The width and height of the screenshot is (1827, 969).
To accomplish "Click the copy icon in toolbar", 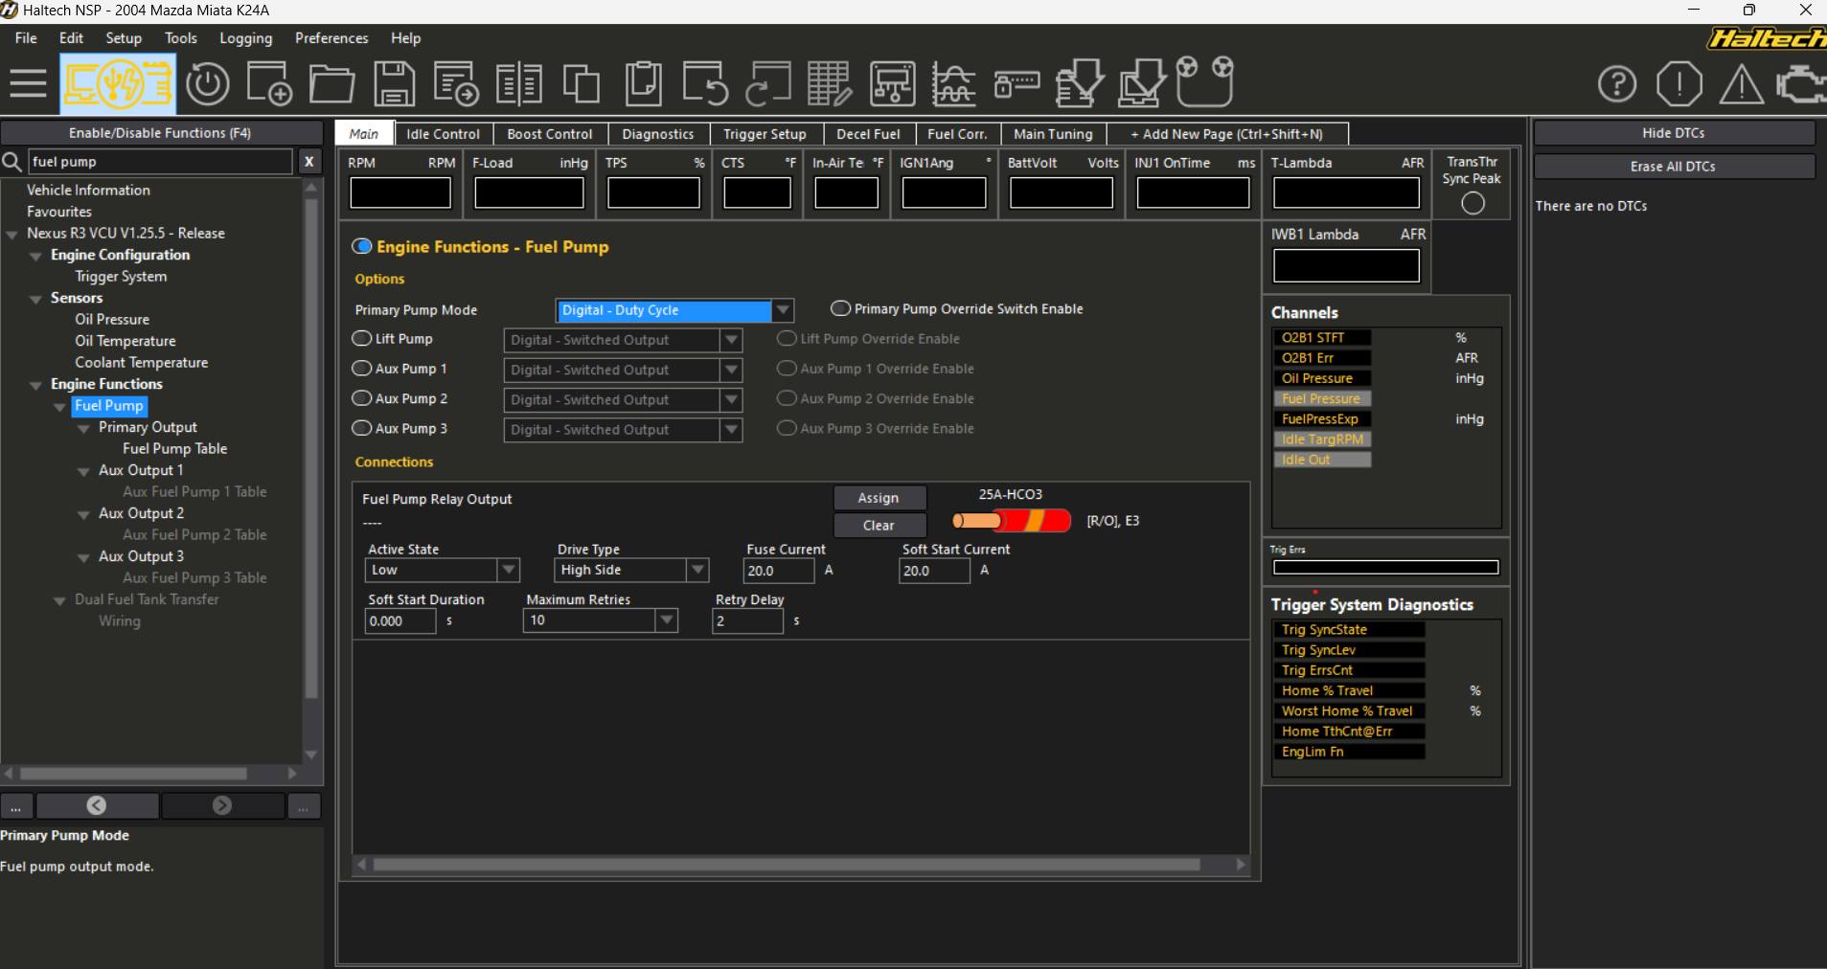I will click(582, 84).
